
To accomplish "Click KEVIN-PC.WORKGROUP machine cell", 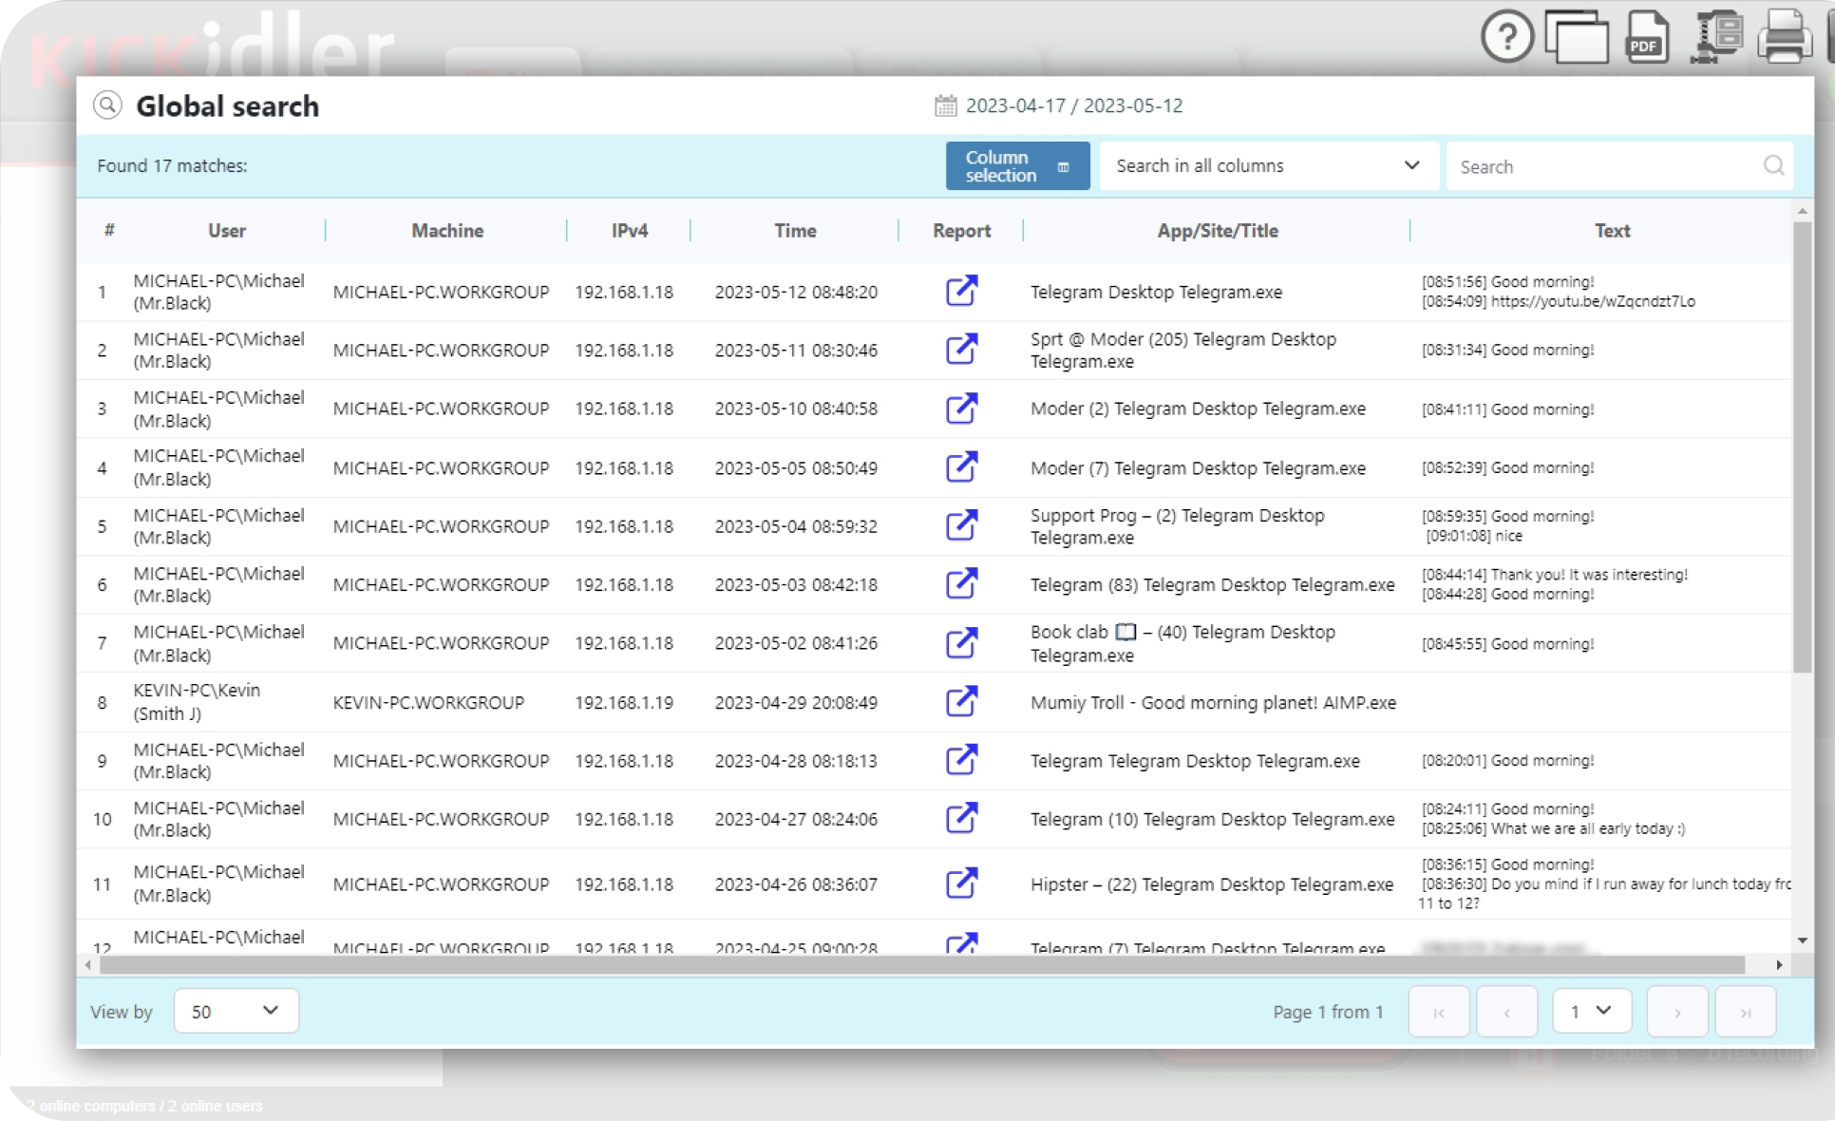I will tap(428, 703).
